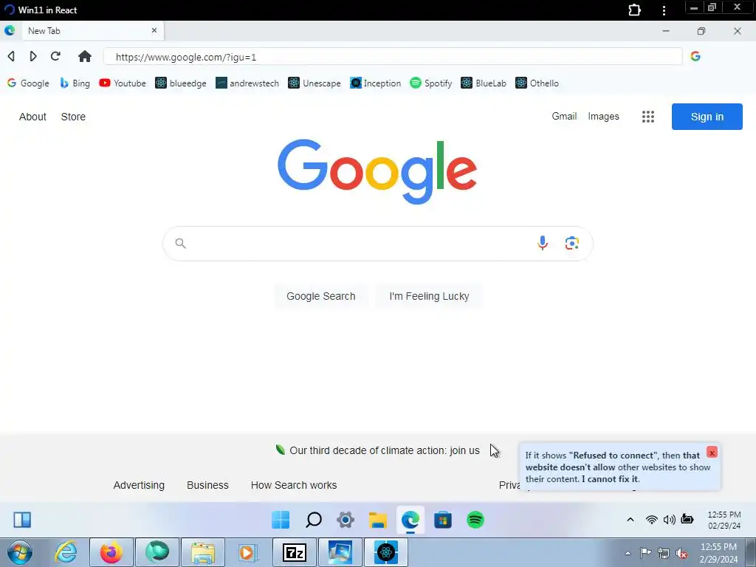The image size is (756, 567).
Task: Open the home page via the house icon
Action: [84, 56]
